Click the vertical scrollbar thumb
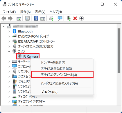This screenshot has height=113, width=122. 119,51
